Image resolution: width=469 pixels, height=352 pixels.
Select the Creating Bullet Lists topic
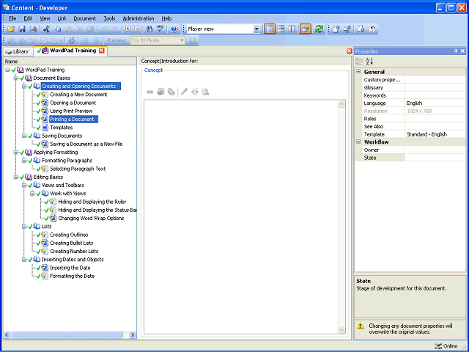pos(72,243)
